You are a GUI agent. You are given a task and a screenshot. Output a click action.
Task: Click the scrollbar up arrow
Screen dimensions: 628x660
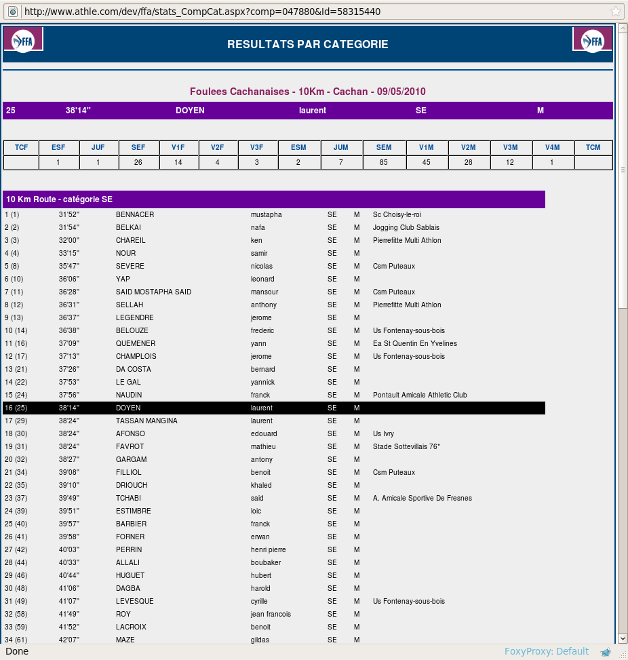pyautogui.click(x=623, y=29)
